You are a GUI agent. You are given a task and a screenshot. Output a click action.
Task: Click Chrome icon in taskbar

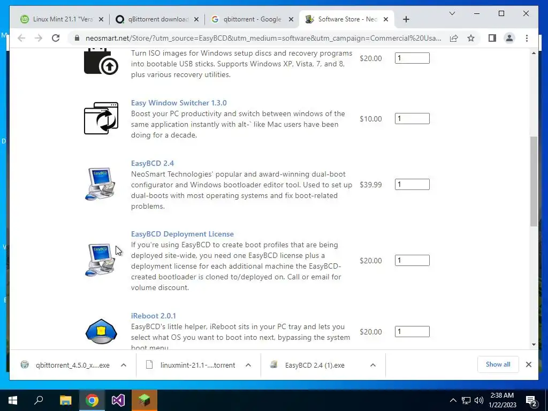pyautogui.click(x=92, y=400)
